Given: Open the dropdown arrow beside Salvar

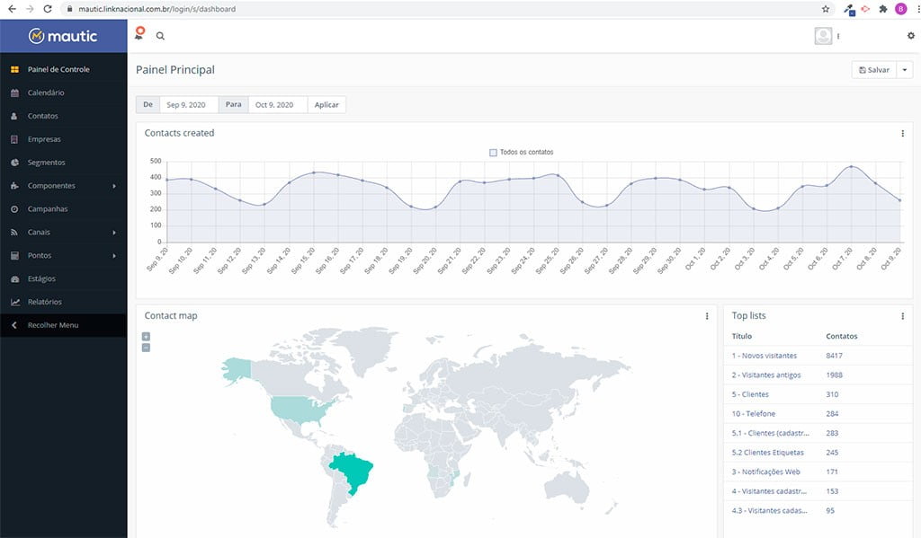Looking at the screenshot, I should point(905,69).
